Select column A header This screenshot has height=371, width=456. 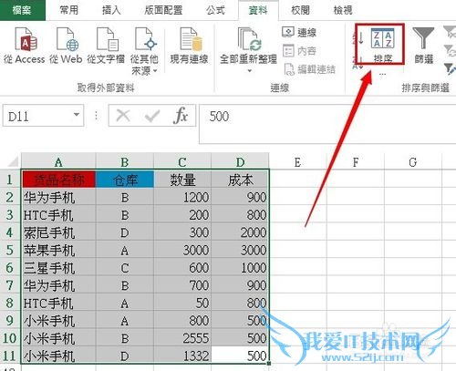[58, 162]
